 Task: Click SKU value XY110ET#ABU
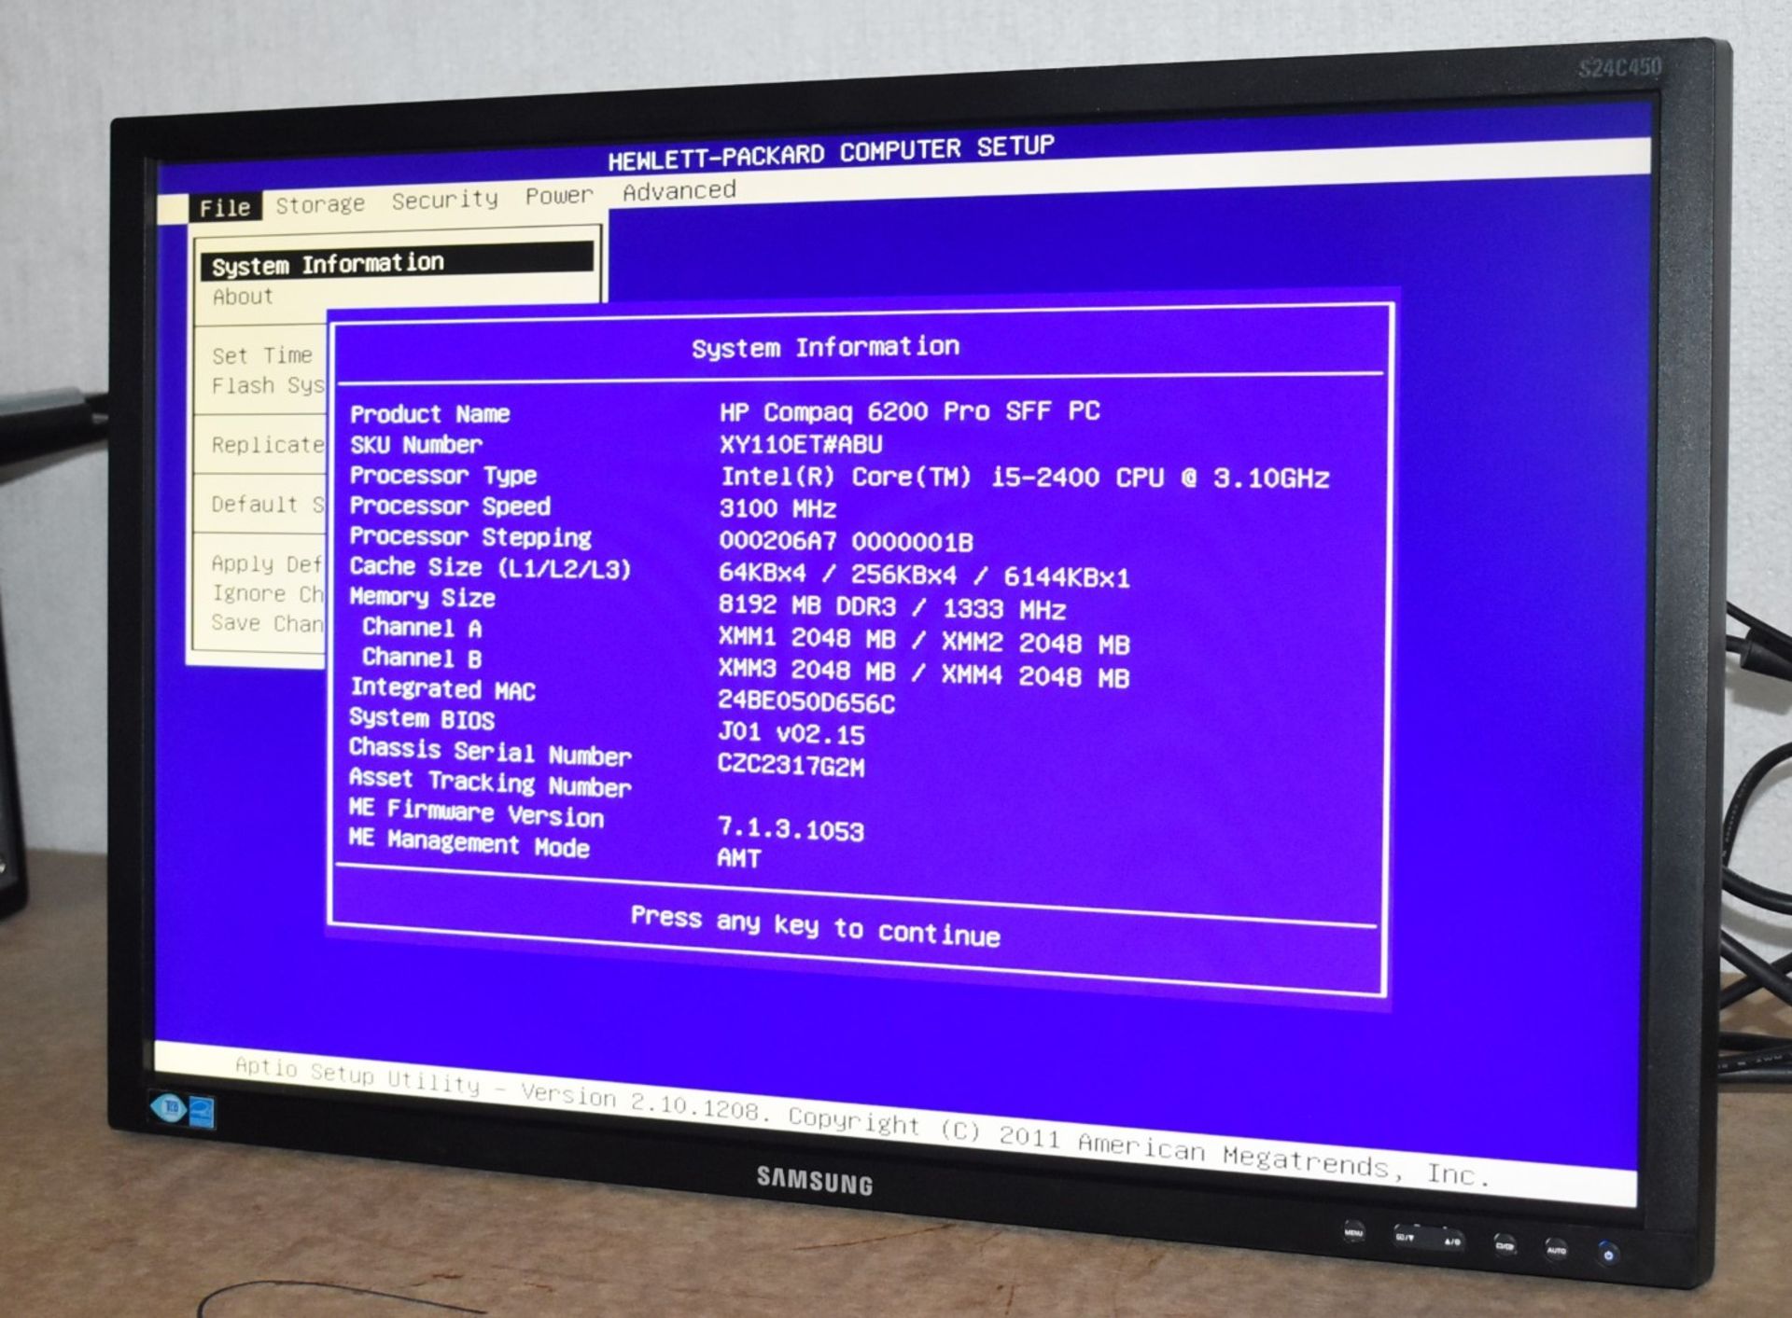coord(801,444)
